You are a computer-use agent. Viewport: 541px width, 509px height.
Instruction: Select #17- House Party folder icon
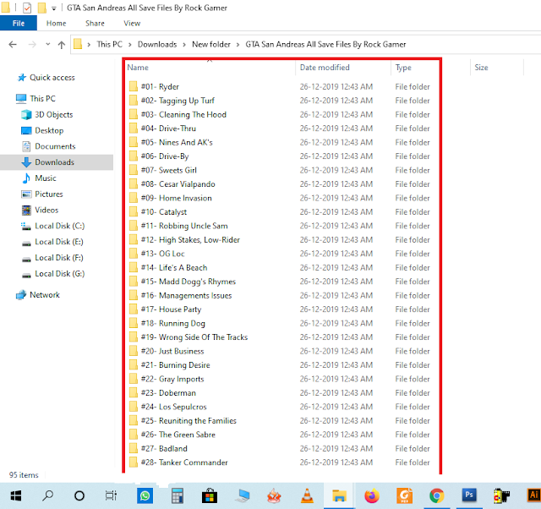point(134,309)
